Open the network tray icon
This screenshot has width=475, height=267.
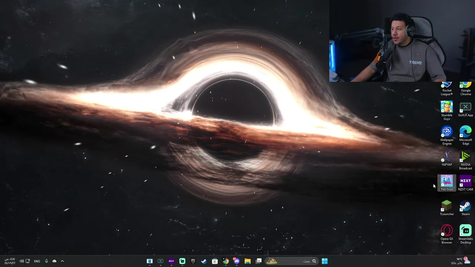pyautogui.click(x=28, y=261)
